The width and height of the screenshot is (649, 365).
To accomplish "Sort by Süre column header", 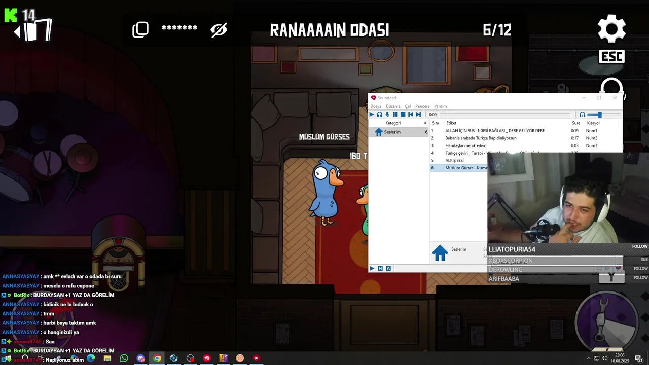I will pos(576,123).
